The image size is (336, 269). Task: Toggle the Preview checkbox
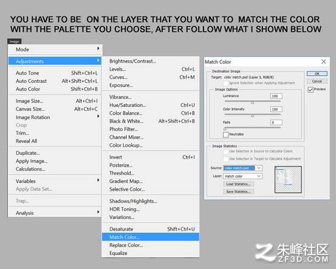pos(310,89)
